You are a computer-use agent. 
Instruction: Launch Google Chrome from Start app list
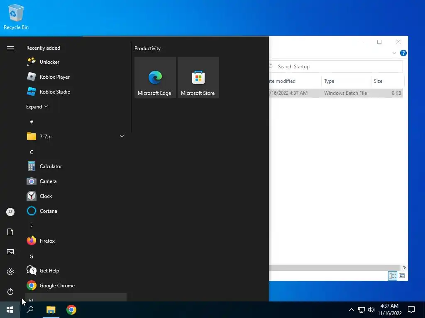[76, 286]
